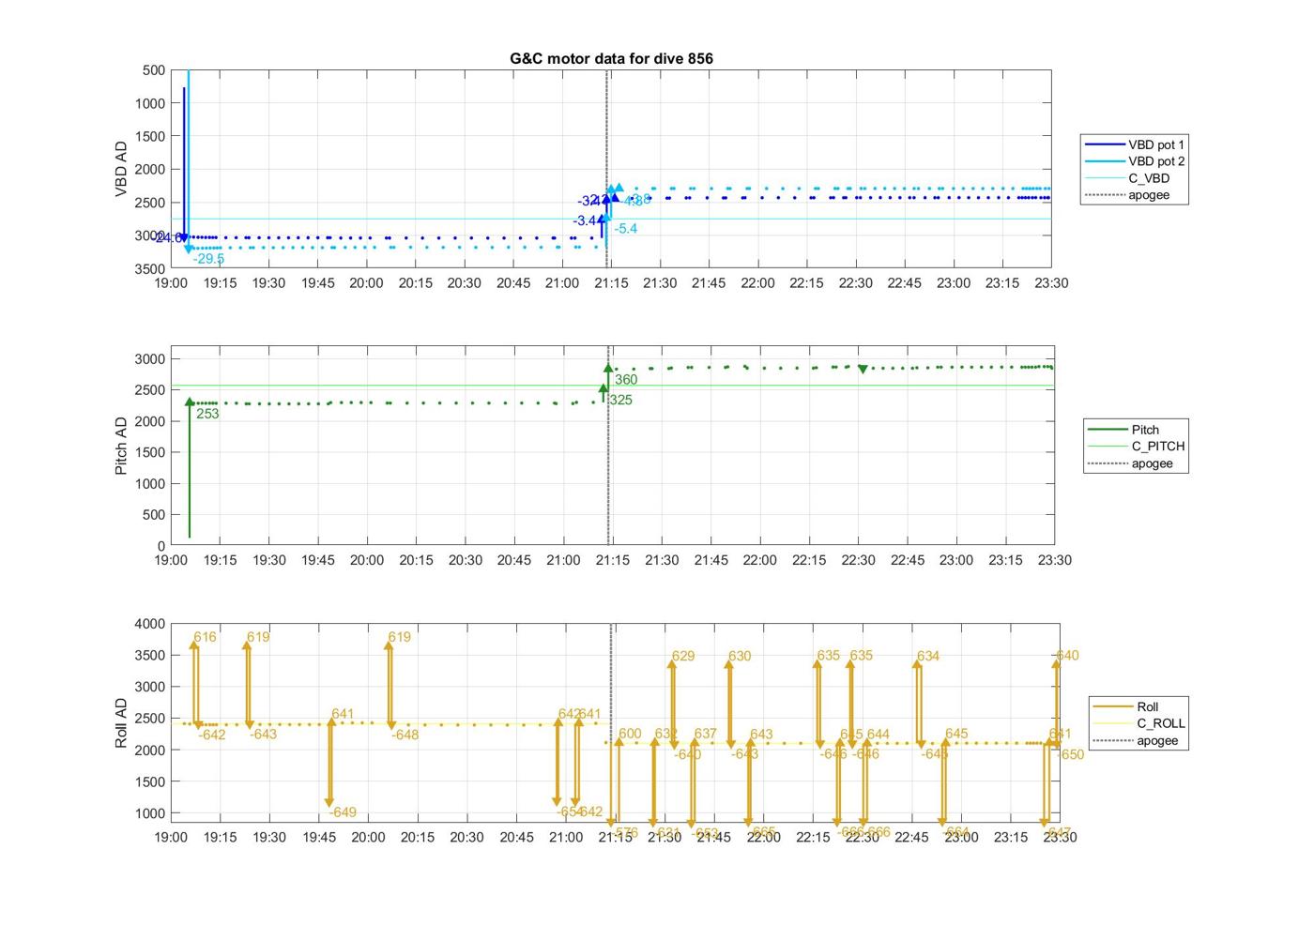The height and width of the screenshot is (925, 1314).
Task: Click the -649 roll annotation
Action: 342,812
